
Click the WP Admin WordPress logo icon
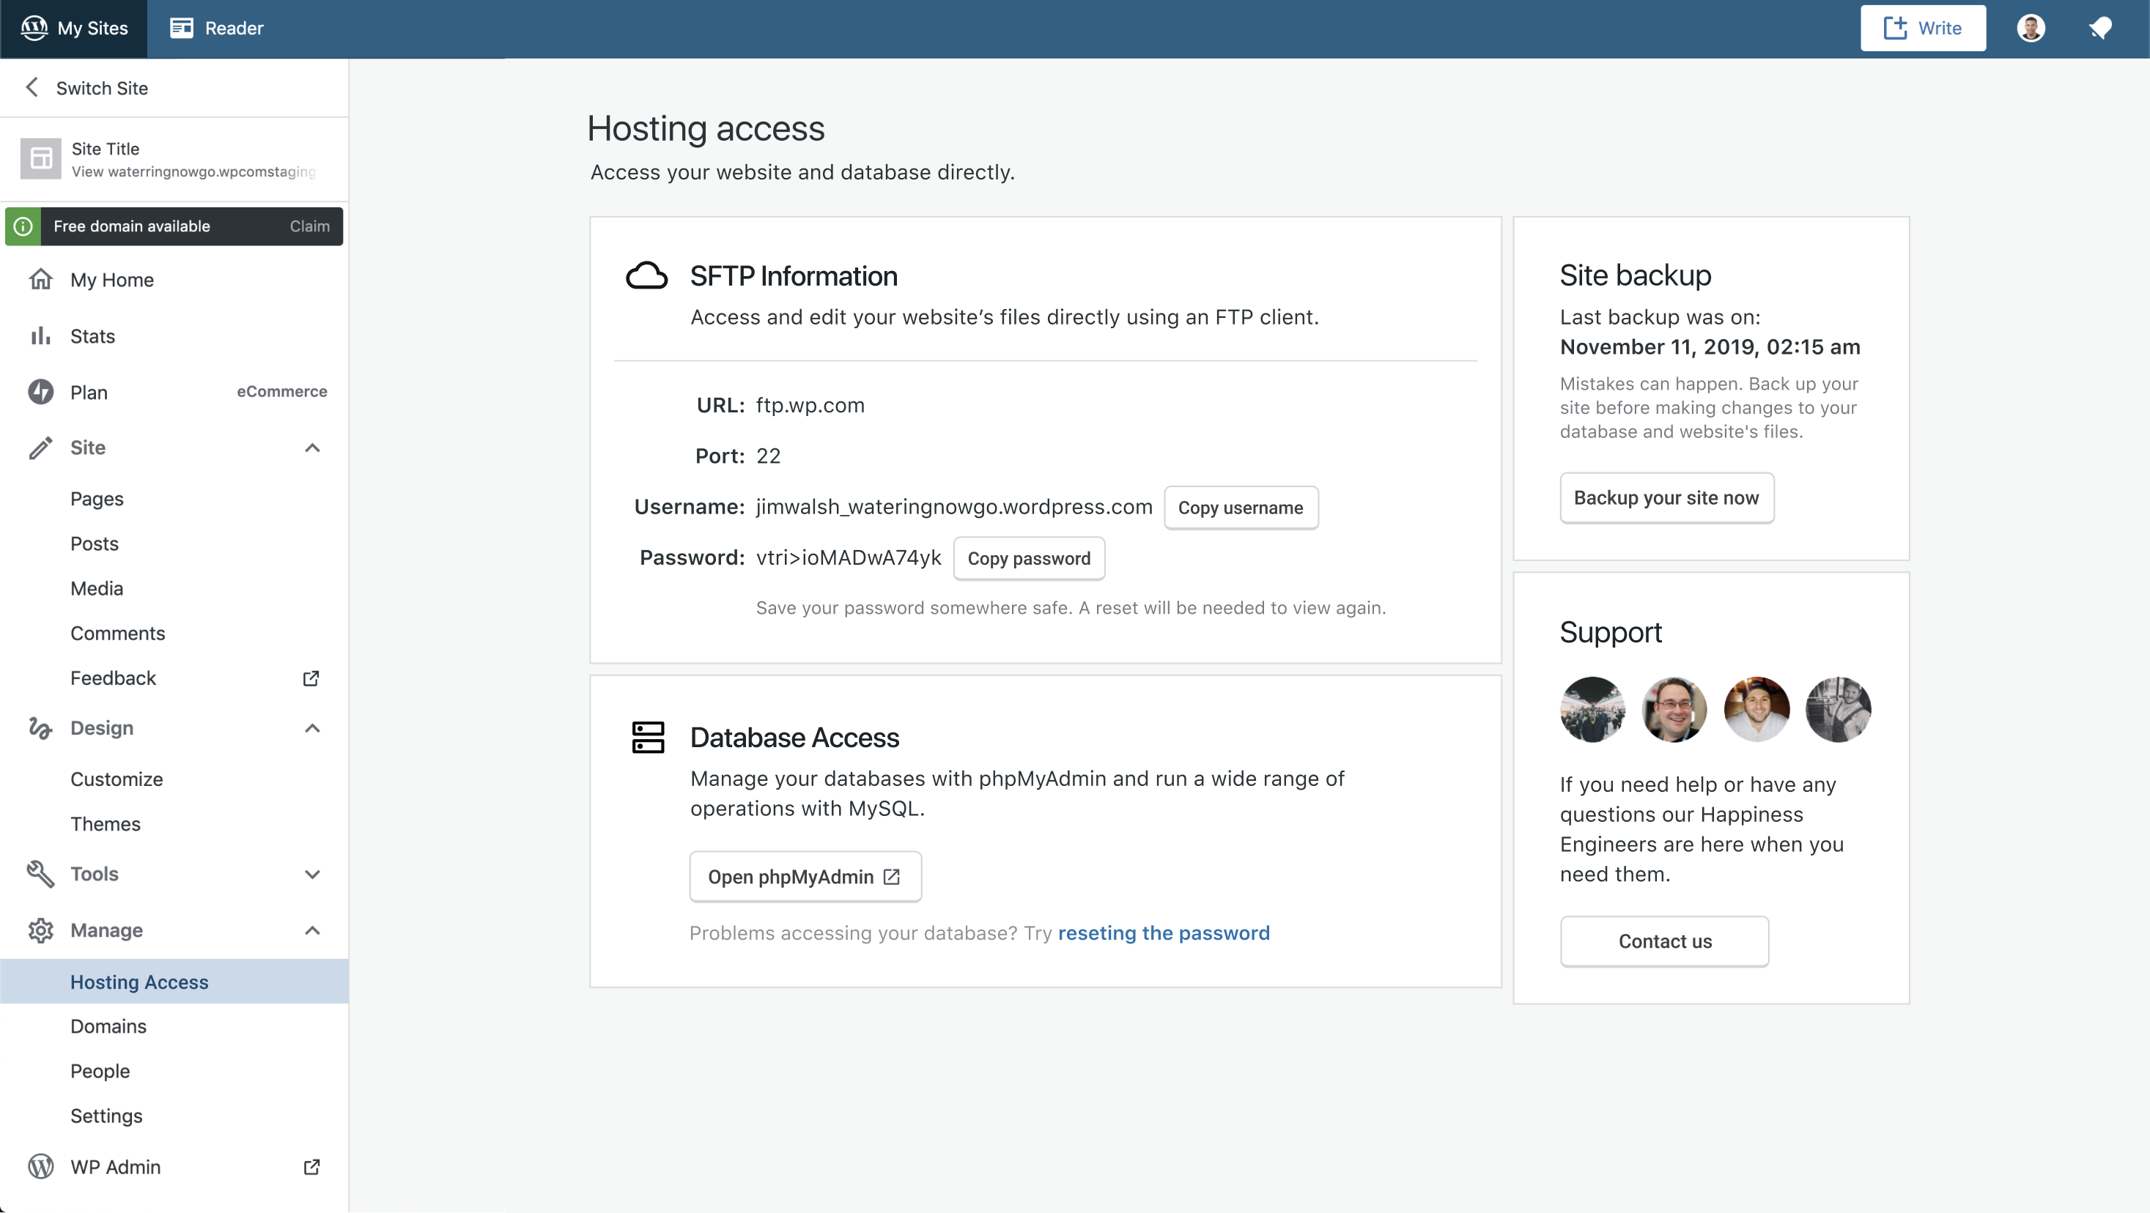pos(40,1166)
